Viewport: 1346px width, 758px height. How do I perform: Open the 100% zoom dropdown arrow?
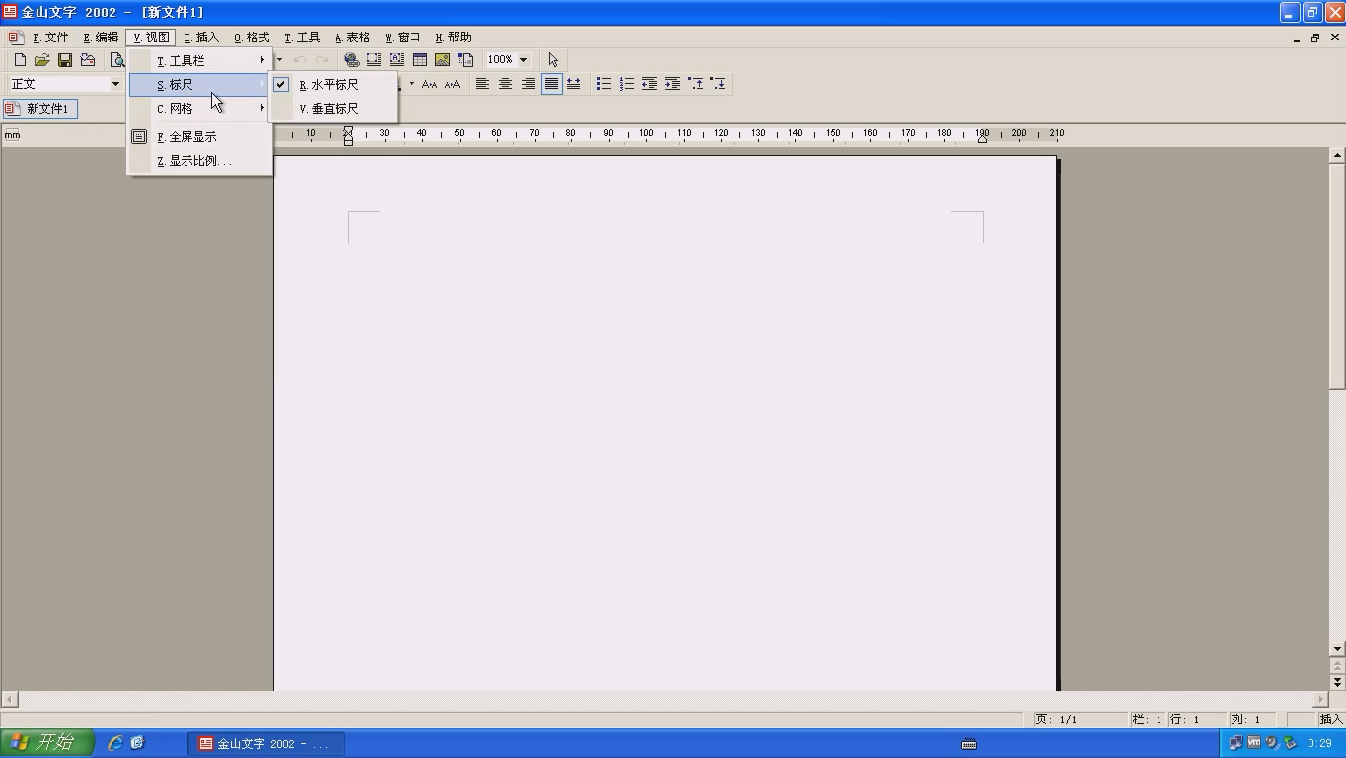[523, 60]
